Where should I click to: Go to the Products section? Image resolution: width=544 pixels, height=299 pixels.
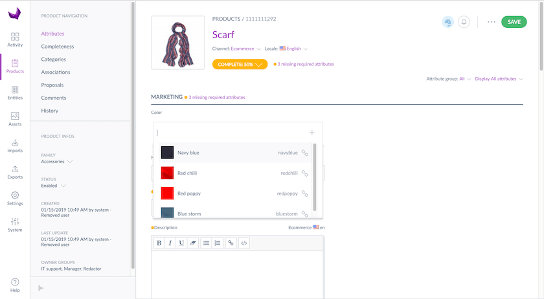pos(15,66)
